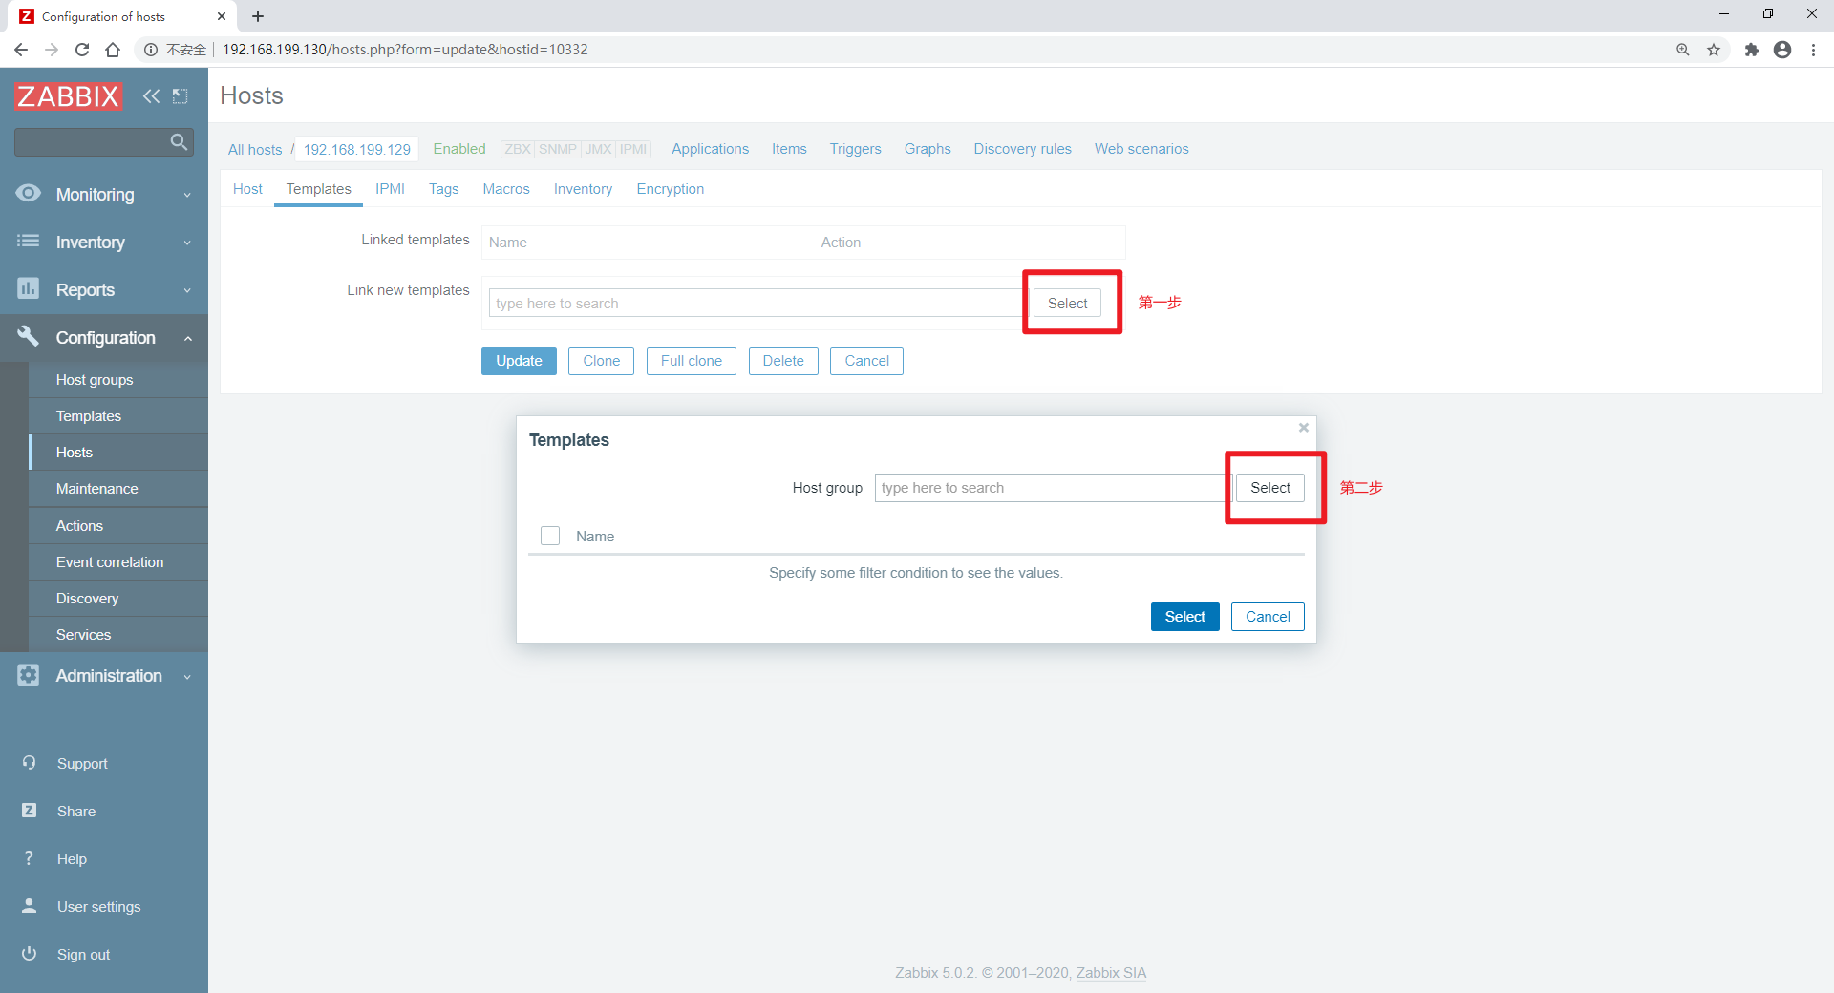Image resolution: width=1834 pixels, height=993 pixels.
Task: Click the Sign out power icon
Action: [29, 954]
